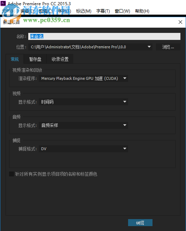Open the 标记(M) menu
This screenshot has width=186, height=231.
(x=84, y=11)
